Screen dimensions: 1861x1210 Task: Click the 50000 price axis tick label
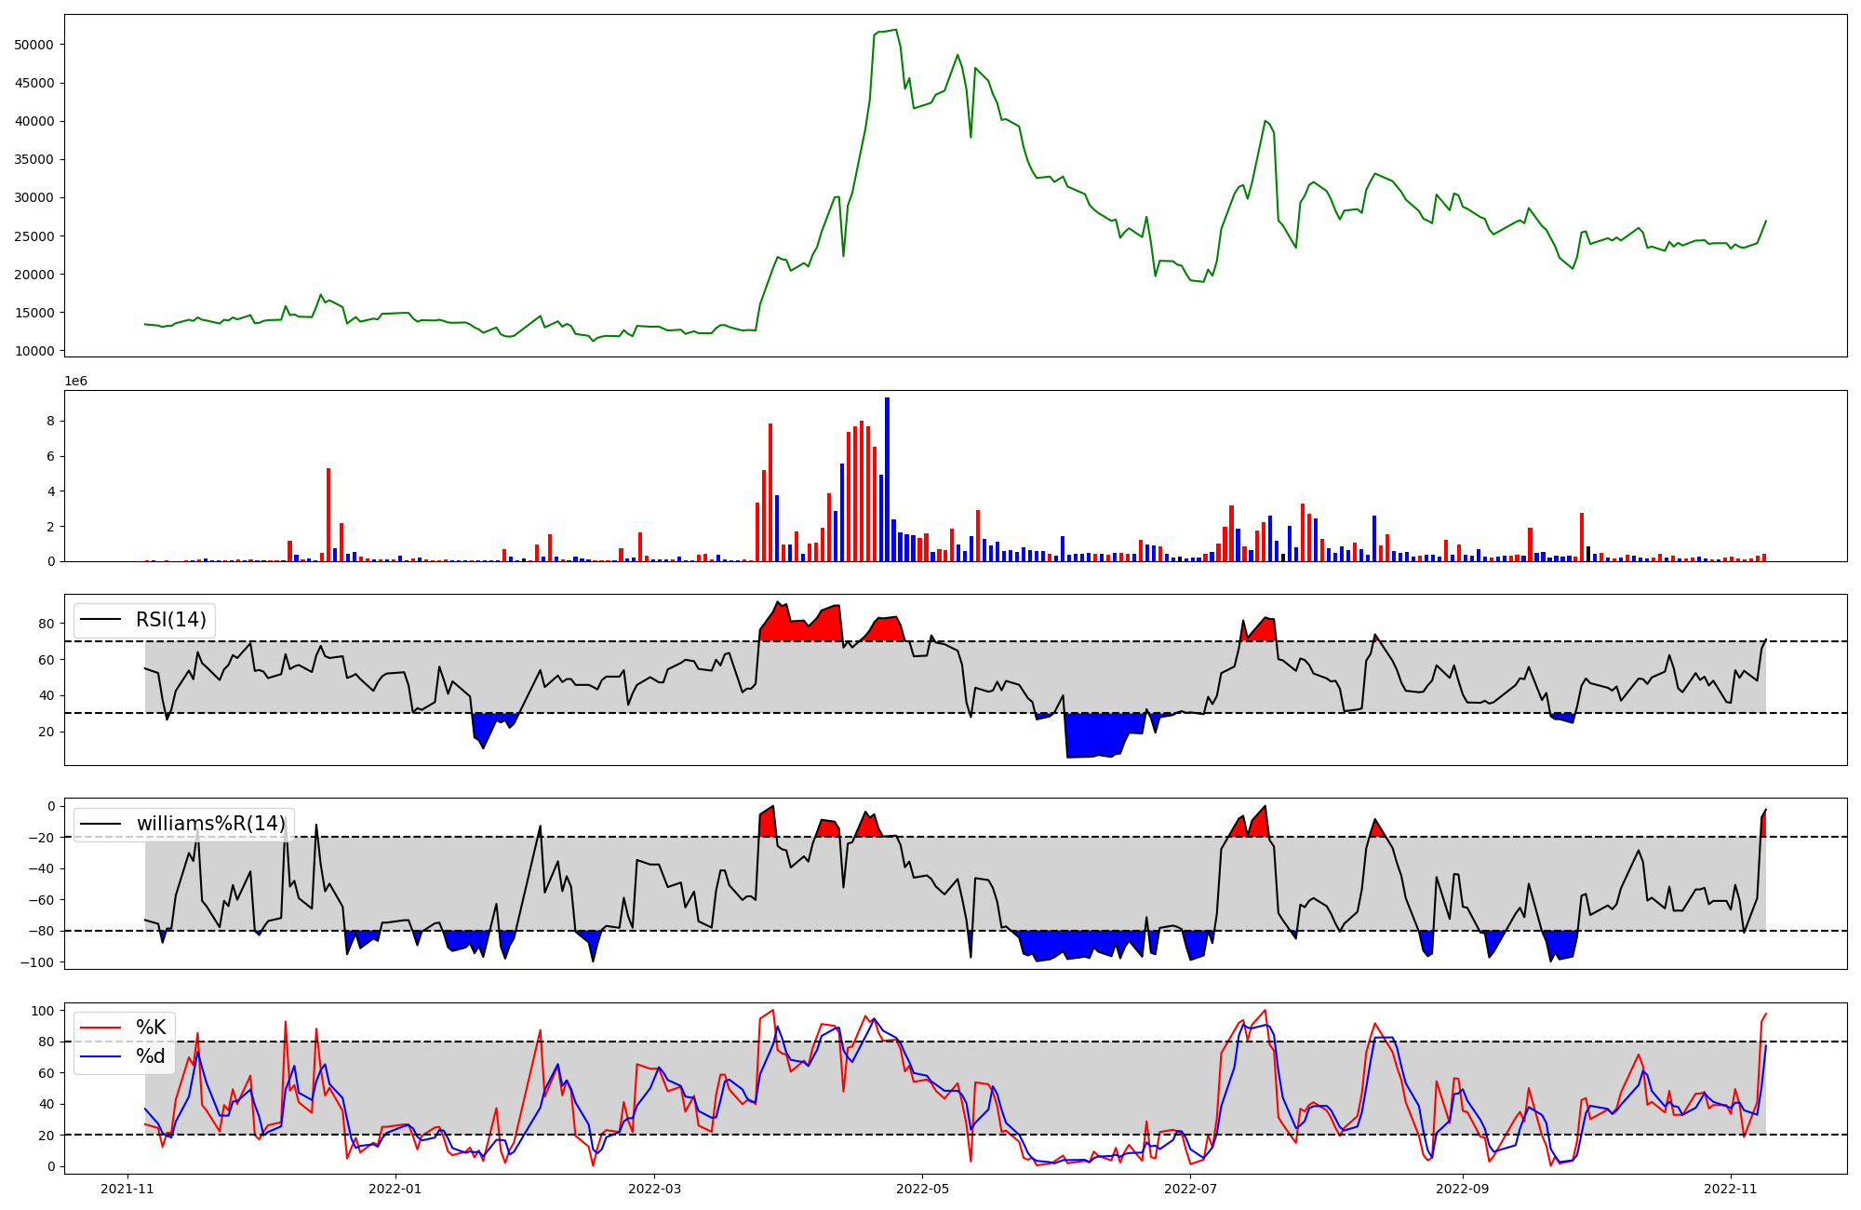(x=35, y=45)
